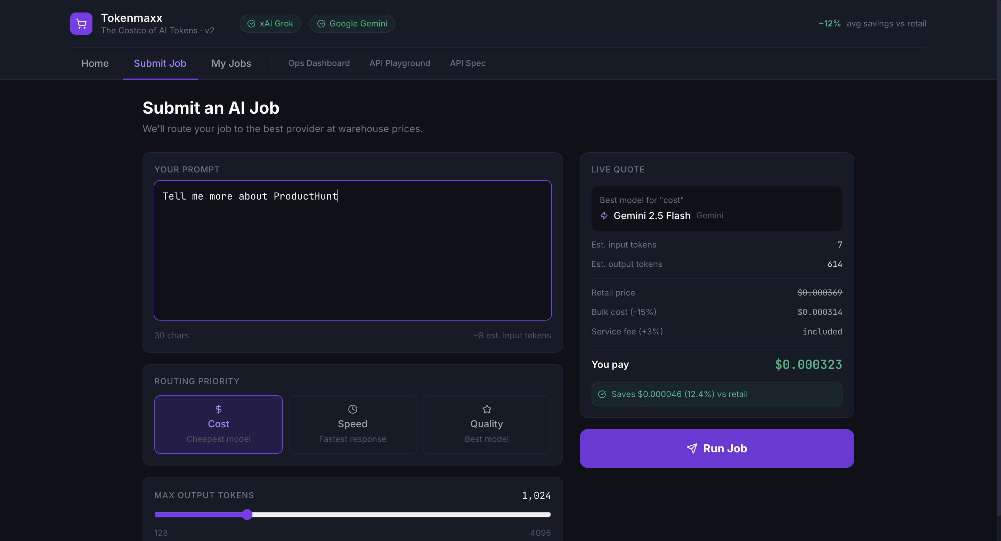
Task: Click the struck-through retail price '$0.000369'
Action: [x=820, y=293]
